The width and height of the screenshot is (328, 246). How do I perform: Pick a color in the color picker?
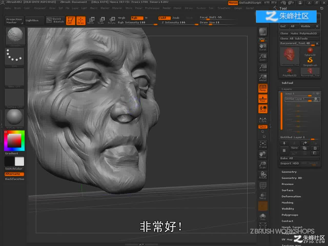[14, 140]
